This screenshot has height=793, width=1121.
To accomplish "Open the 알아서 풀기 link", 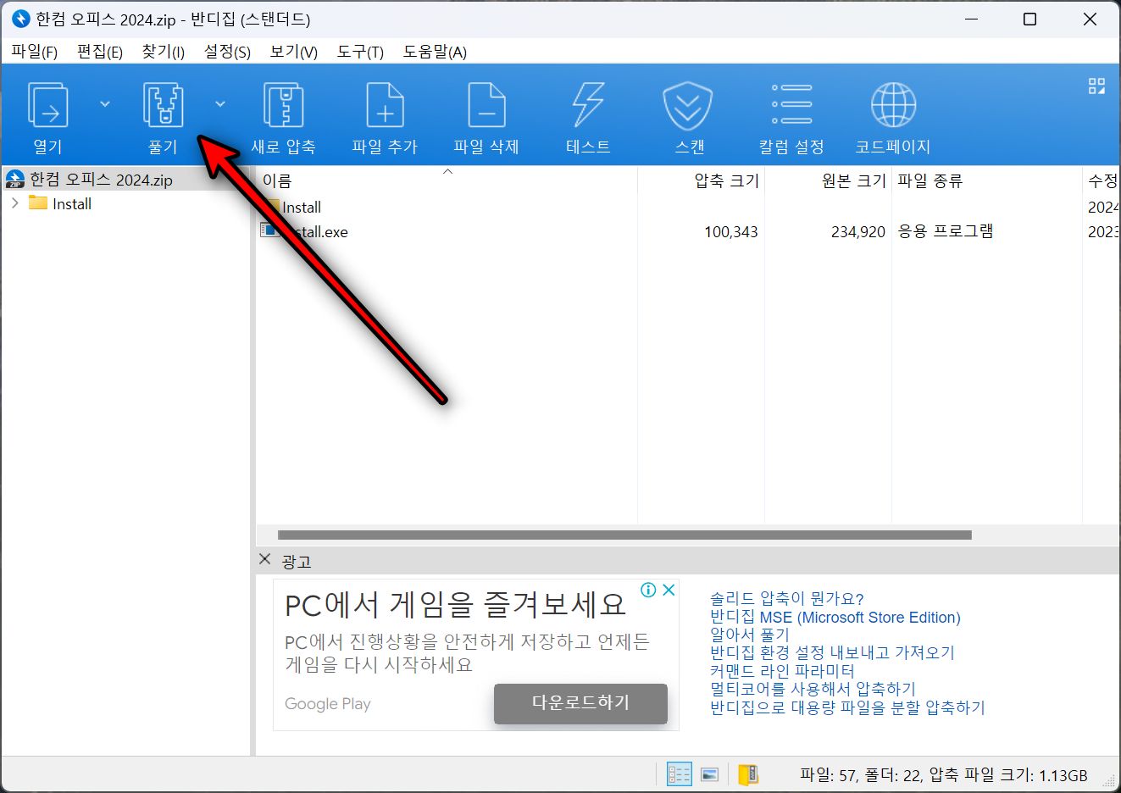I will click(750, 635).
